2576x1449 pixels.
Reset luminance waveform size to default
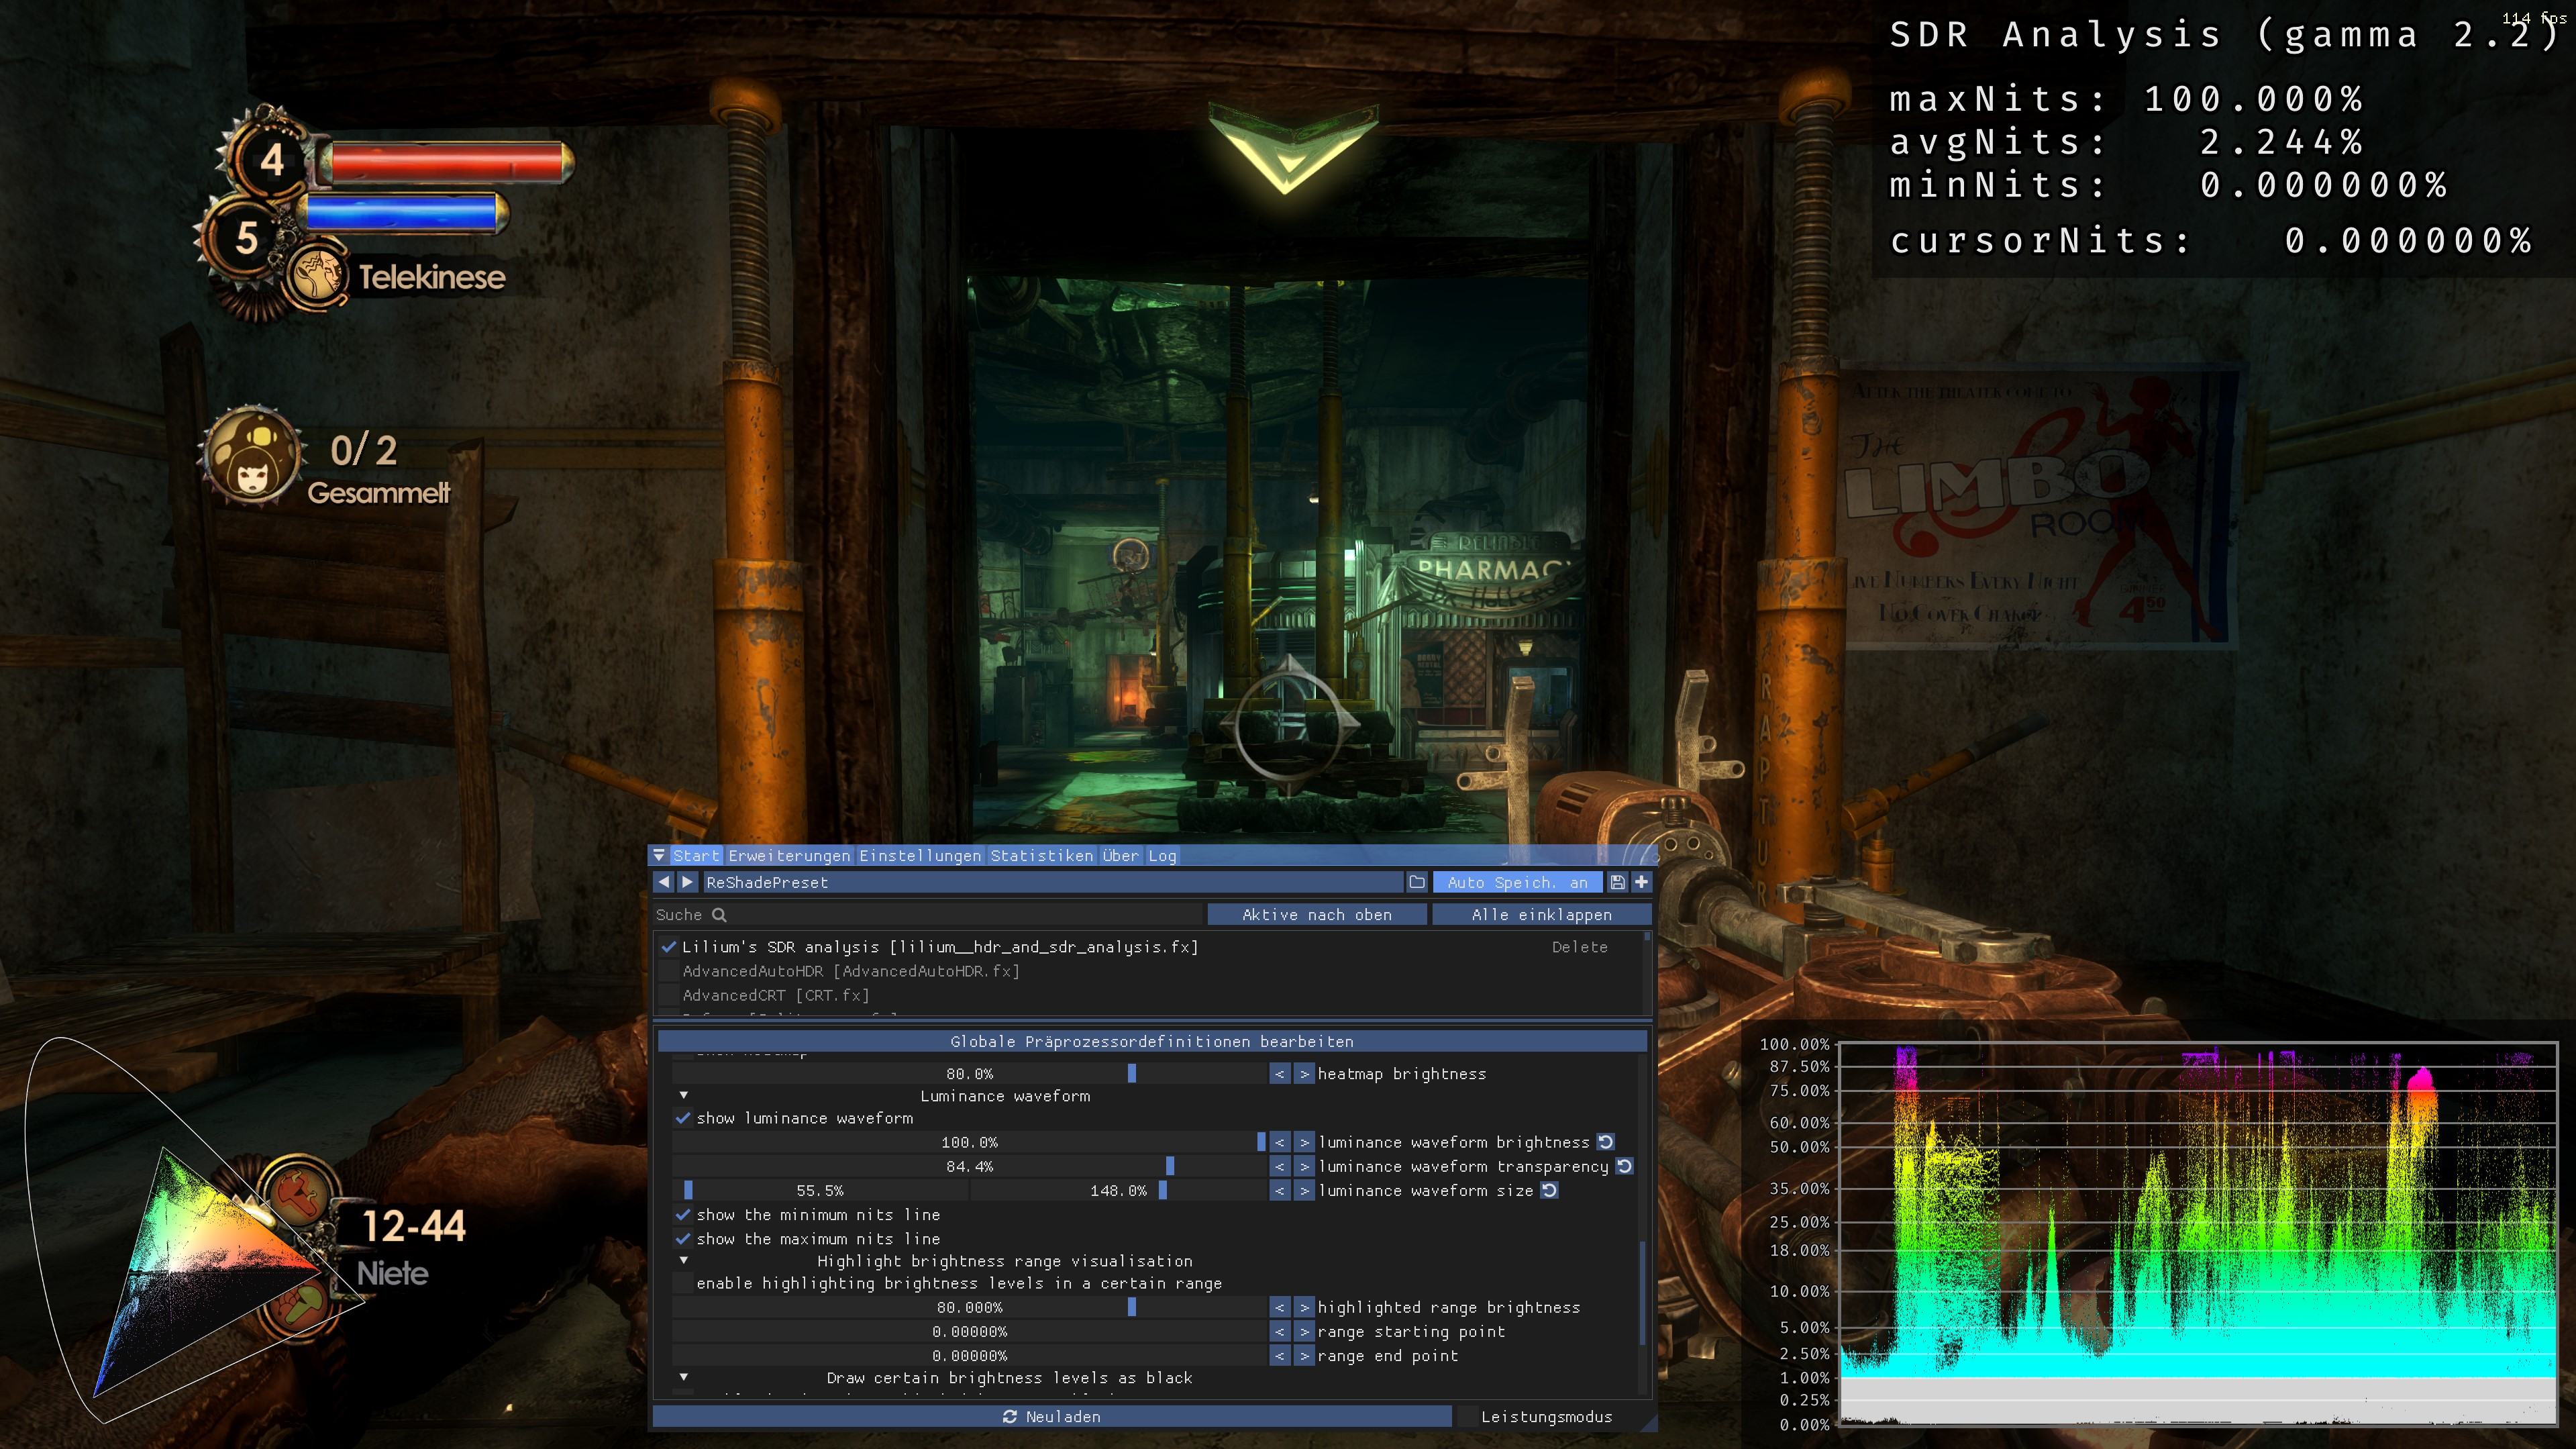1549,1190
